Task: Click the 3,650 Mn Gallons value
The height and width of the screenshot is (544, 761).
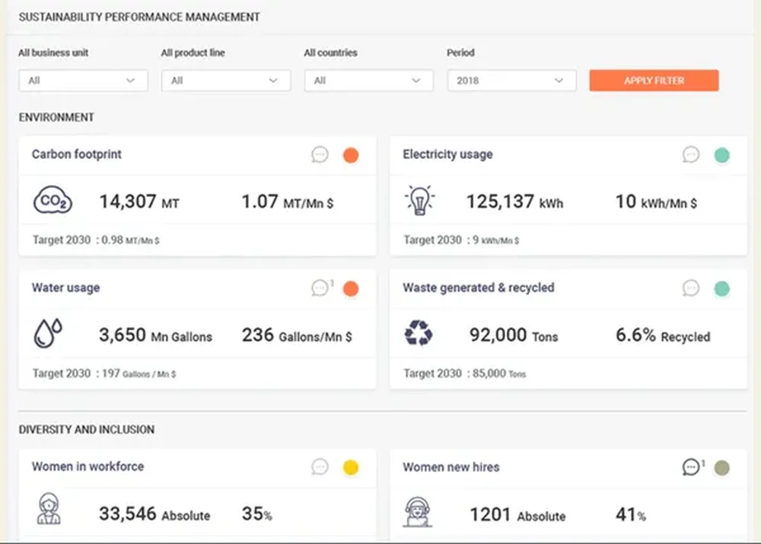Action: click(x=155, y=335)
